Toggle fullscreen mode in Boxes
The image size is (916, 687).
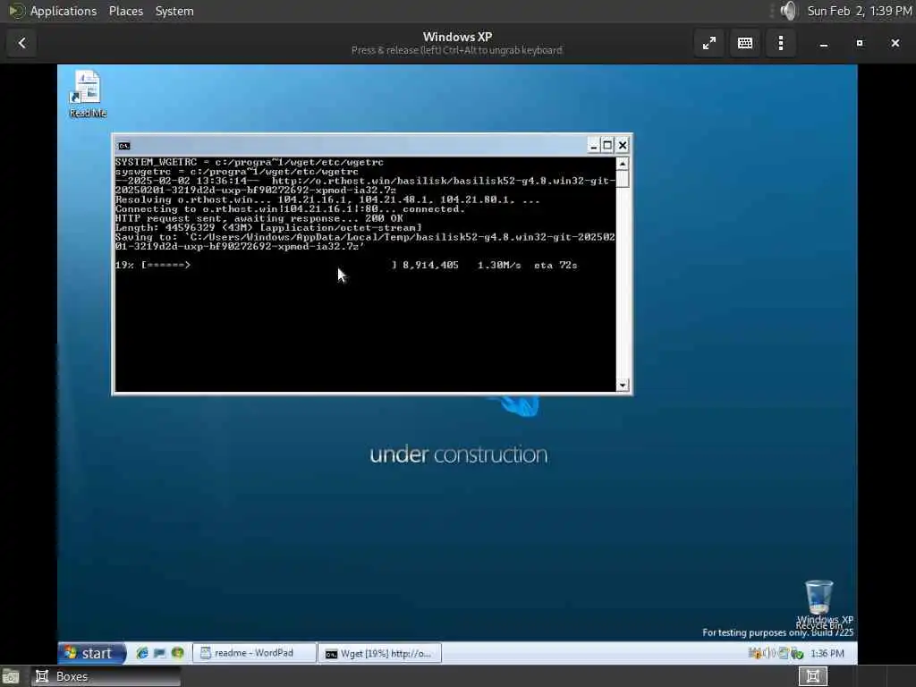click(709, 43)
